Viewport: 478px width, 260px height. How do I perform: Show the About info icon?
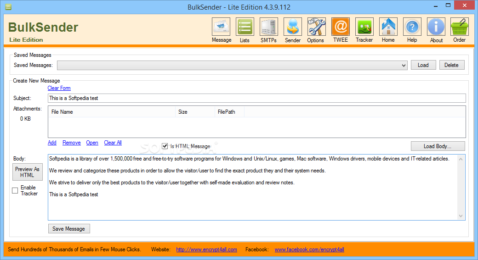(436, 27)
